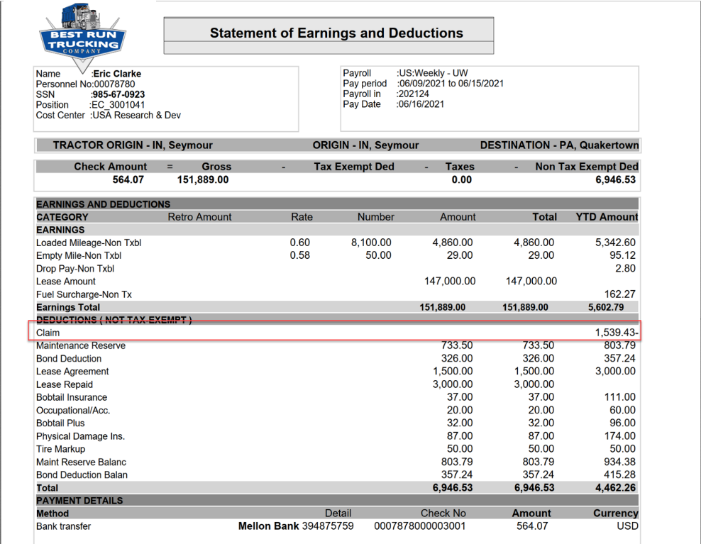The width and height of the screenshot is (701, 544).
Task: Click the 'YTD Amount' column header
Action: point(607,217)
